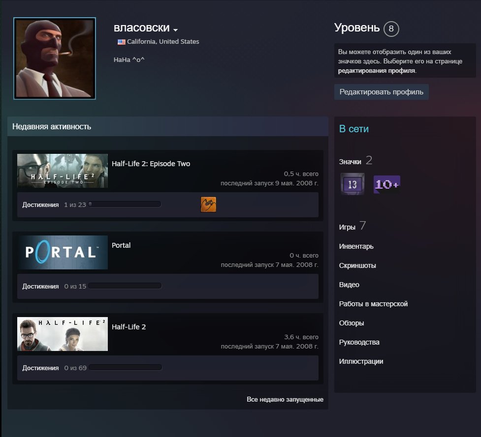View Достижения for Half-Life 2: Episode Two

click(40, 205)
